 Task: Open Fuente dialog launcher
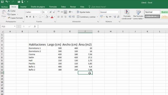(x=55, y=22)
